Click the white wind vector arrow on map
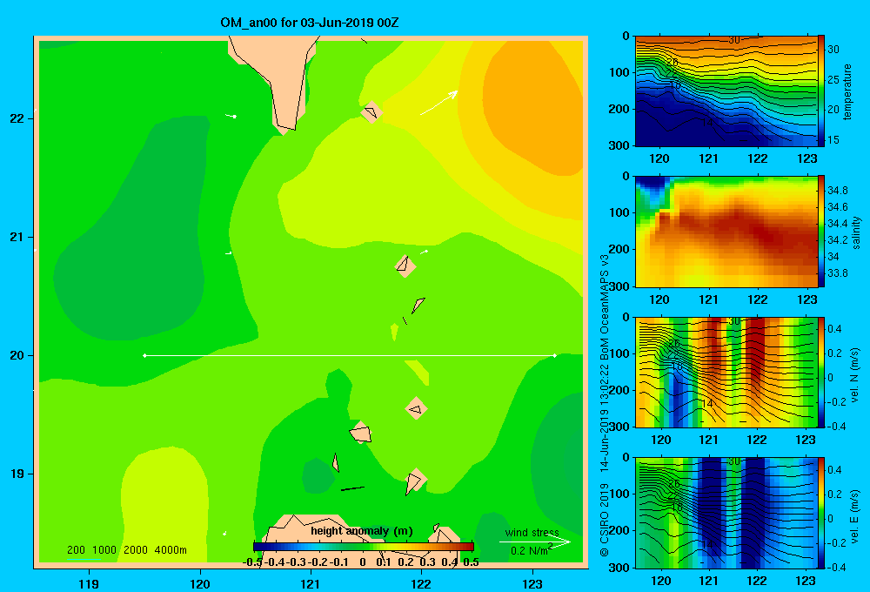This screenshot has width=870, height=592. coord(438,103)
